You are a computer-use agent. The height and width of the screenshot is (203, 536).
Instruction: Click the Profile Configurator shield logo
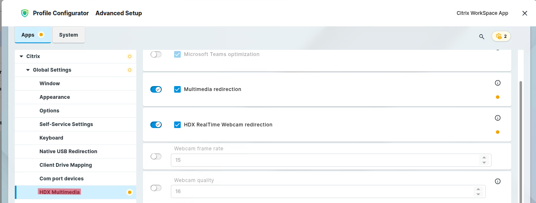[x=25, y=13]
